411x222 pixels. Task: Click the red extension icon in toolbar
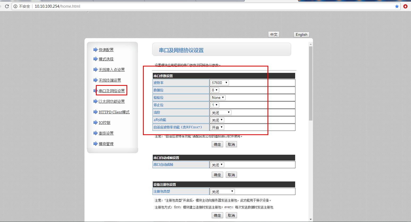[x=405, y=6]
